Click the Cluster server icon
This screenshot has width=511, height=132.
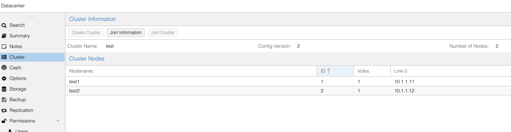click(x=4, y=57)
